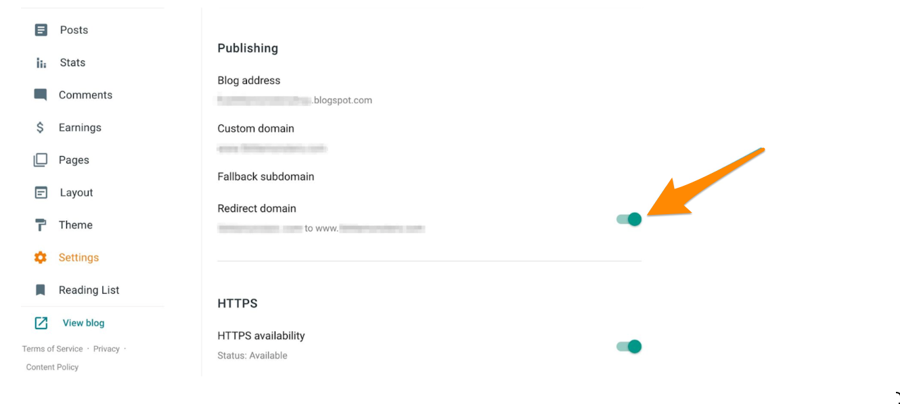Edit the Custom domain setting
Viewport: 900px width, 404px height.
point(256,128)
